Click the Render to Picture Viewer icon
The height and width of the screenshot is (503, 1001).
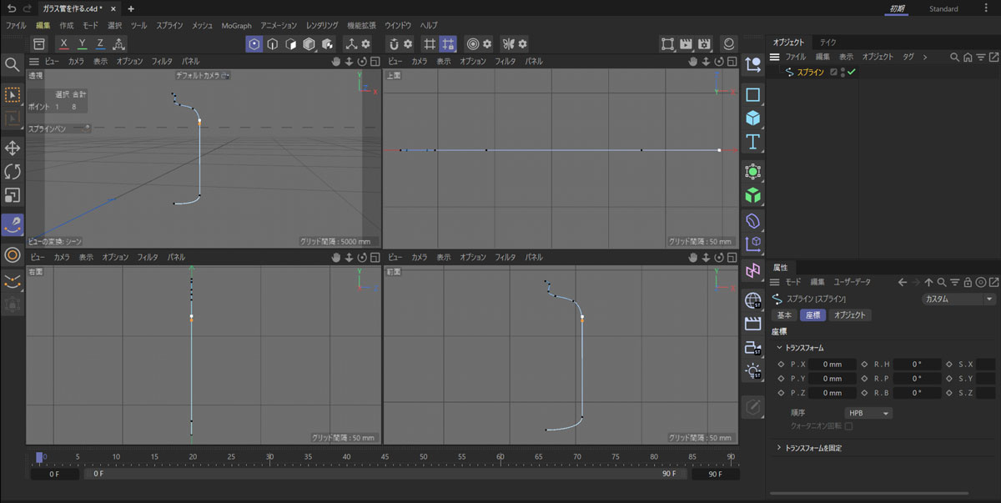coord(687,44)
